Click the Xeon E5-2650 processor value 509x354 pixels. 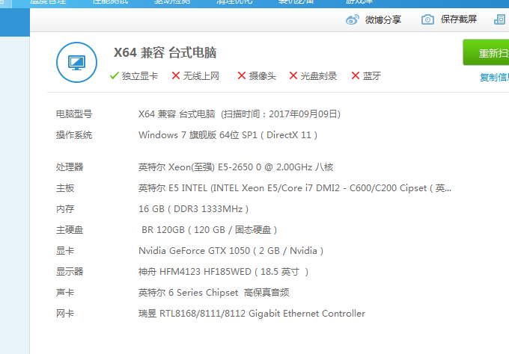click(x=236, y=167)
